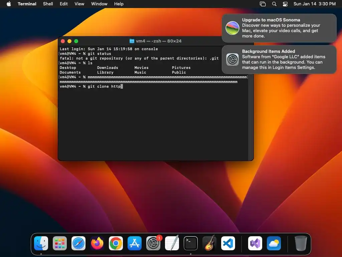
Task: Open Visual Studio Code from the dock
Action: (228, 243)
